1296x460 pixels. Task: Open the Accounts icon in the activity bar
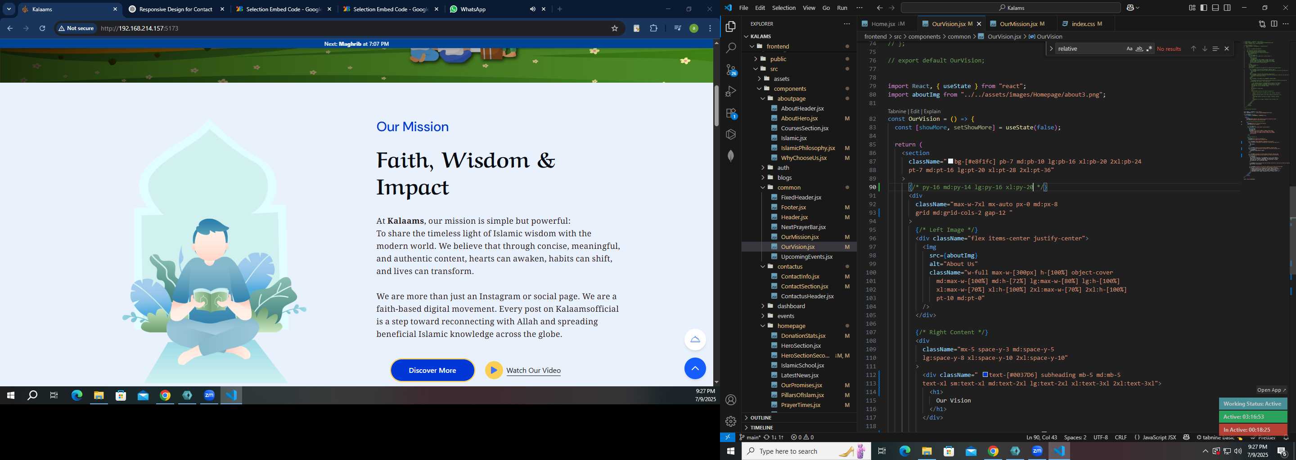tap(730, 400)
